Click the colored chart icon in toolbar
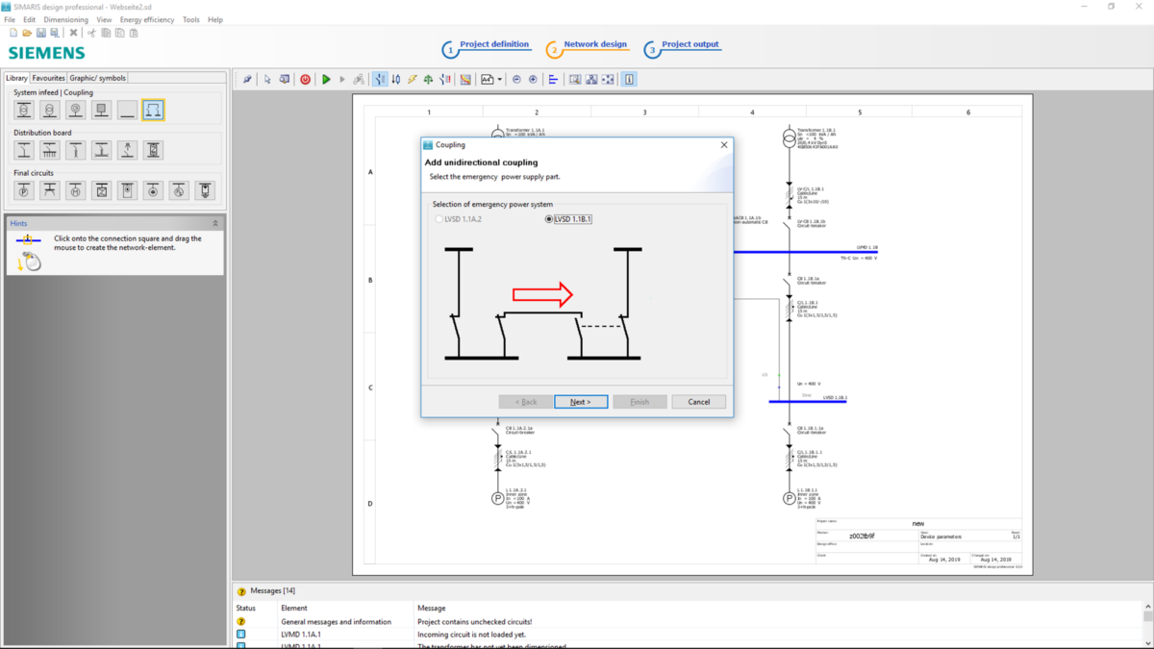This screenshot has width=1154, height=649. tap(465, 80)
